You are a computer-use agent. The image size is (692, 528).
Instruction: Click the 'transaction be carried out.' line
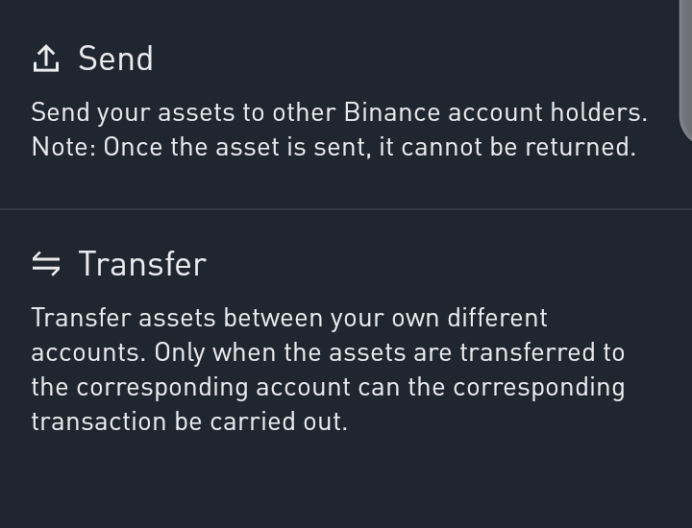[x=189, y=421]
